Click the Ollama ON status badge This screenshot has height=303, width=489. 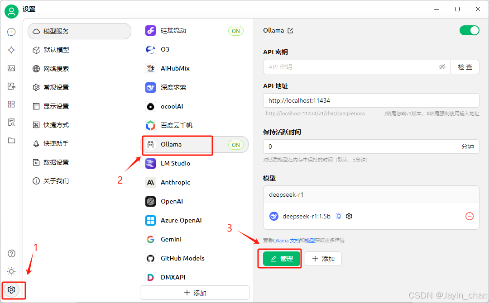point(236,145)
